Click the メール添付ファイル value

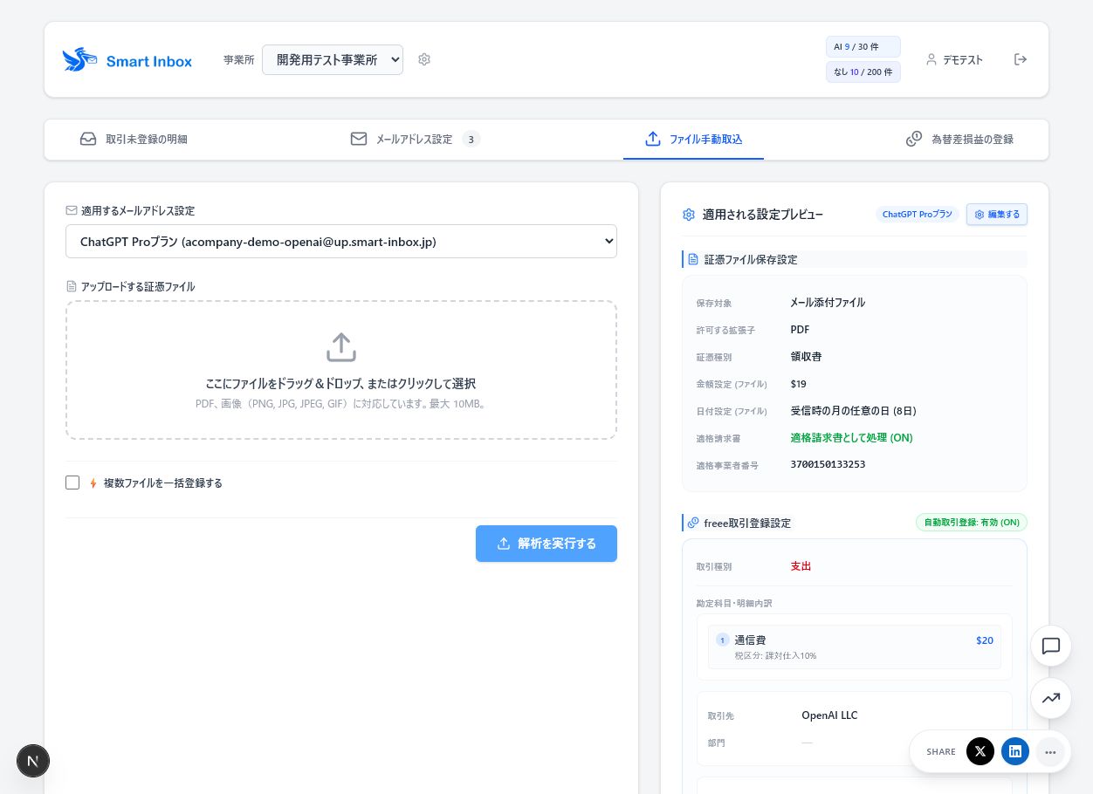828,303
